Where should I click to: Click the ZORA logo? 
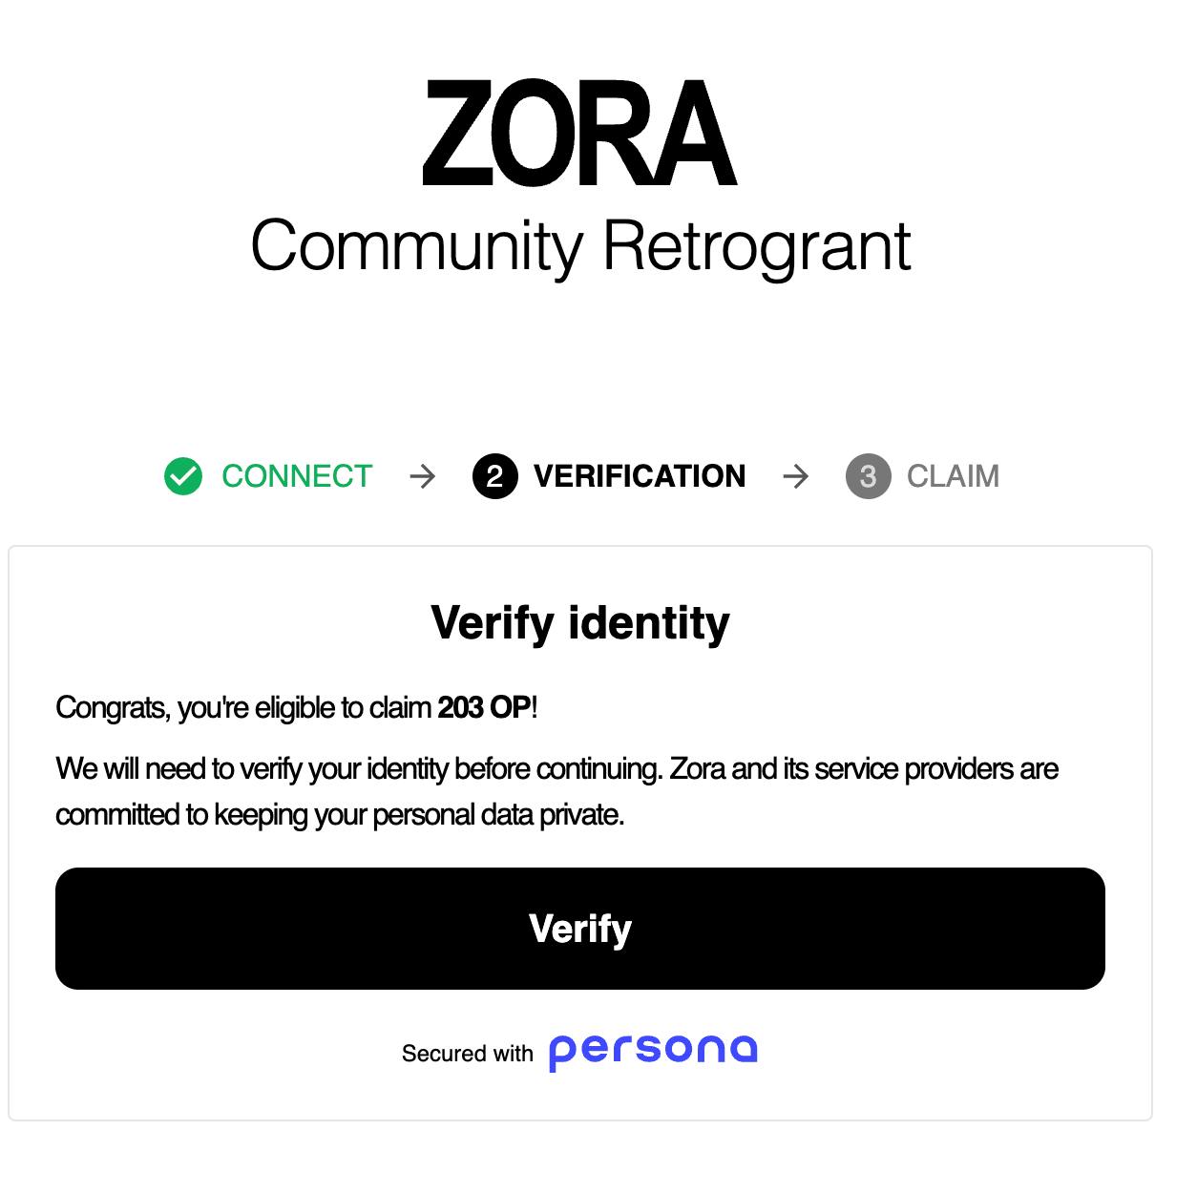pyautogui.click(x=579, y=134)
